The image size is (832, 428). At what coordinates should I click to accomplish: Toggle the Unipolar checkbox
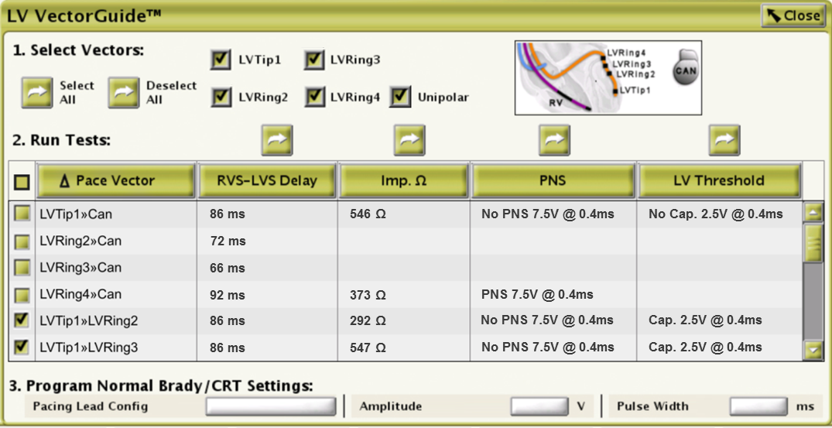400,97
